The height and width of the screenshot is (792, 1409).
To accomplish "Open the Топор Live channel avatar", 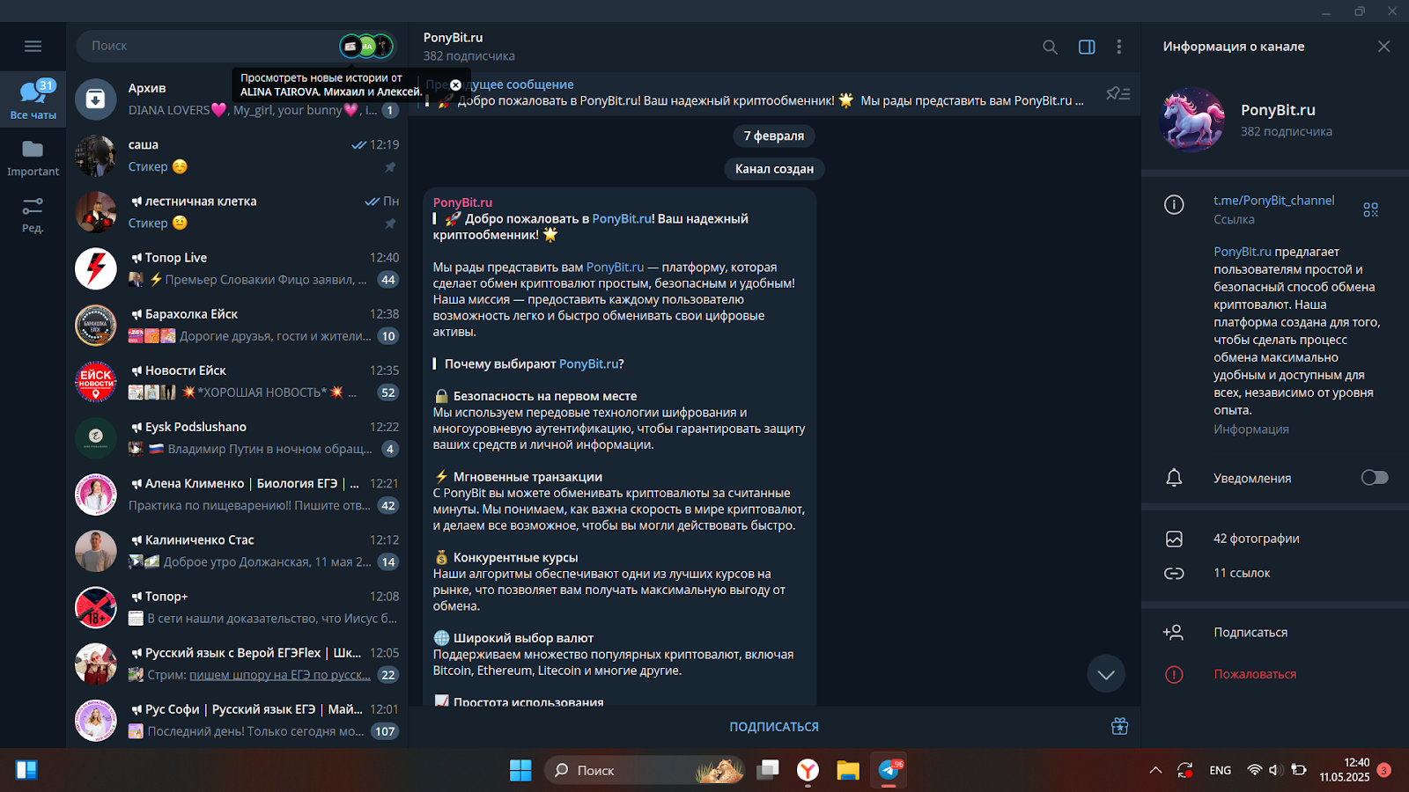I will (96, 268).
